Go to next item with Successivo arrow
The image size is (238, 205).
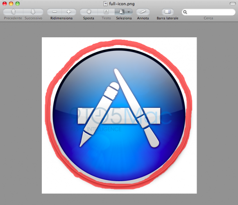[33, 12]
